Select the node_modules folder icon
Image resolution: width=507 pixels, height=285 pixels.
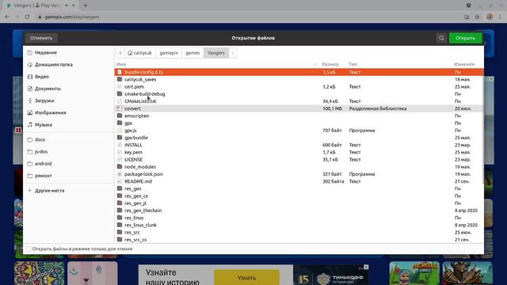point(120,167)
